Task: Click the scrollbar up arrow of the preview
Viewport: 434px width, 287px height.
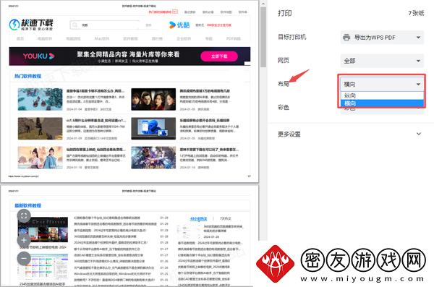Action: 263,4
